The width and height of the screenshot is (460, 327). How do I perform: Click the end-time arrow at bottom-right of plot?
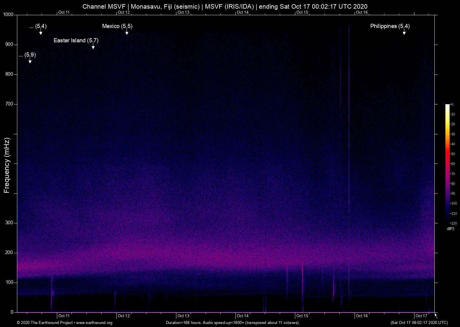pyautogui.click(x=436, y=316)
